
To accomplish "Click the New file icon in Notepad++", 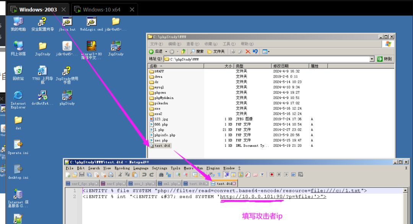I will click(68, 175).
